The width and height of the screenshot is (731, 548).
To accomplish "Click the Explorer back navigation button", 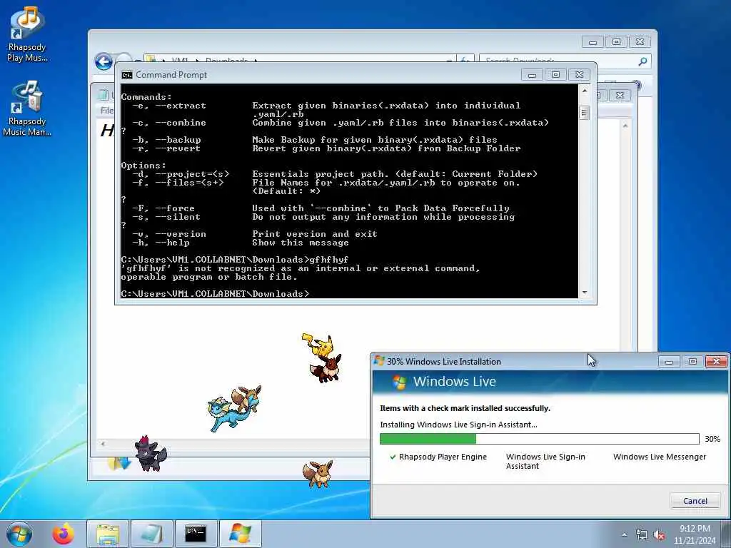I will (x=104, y=61).
